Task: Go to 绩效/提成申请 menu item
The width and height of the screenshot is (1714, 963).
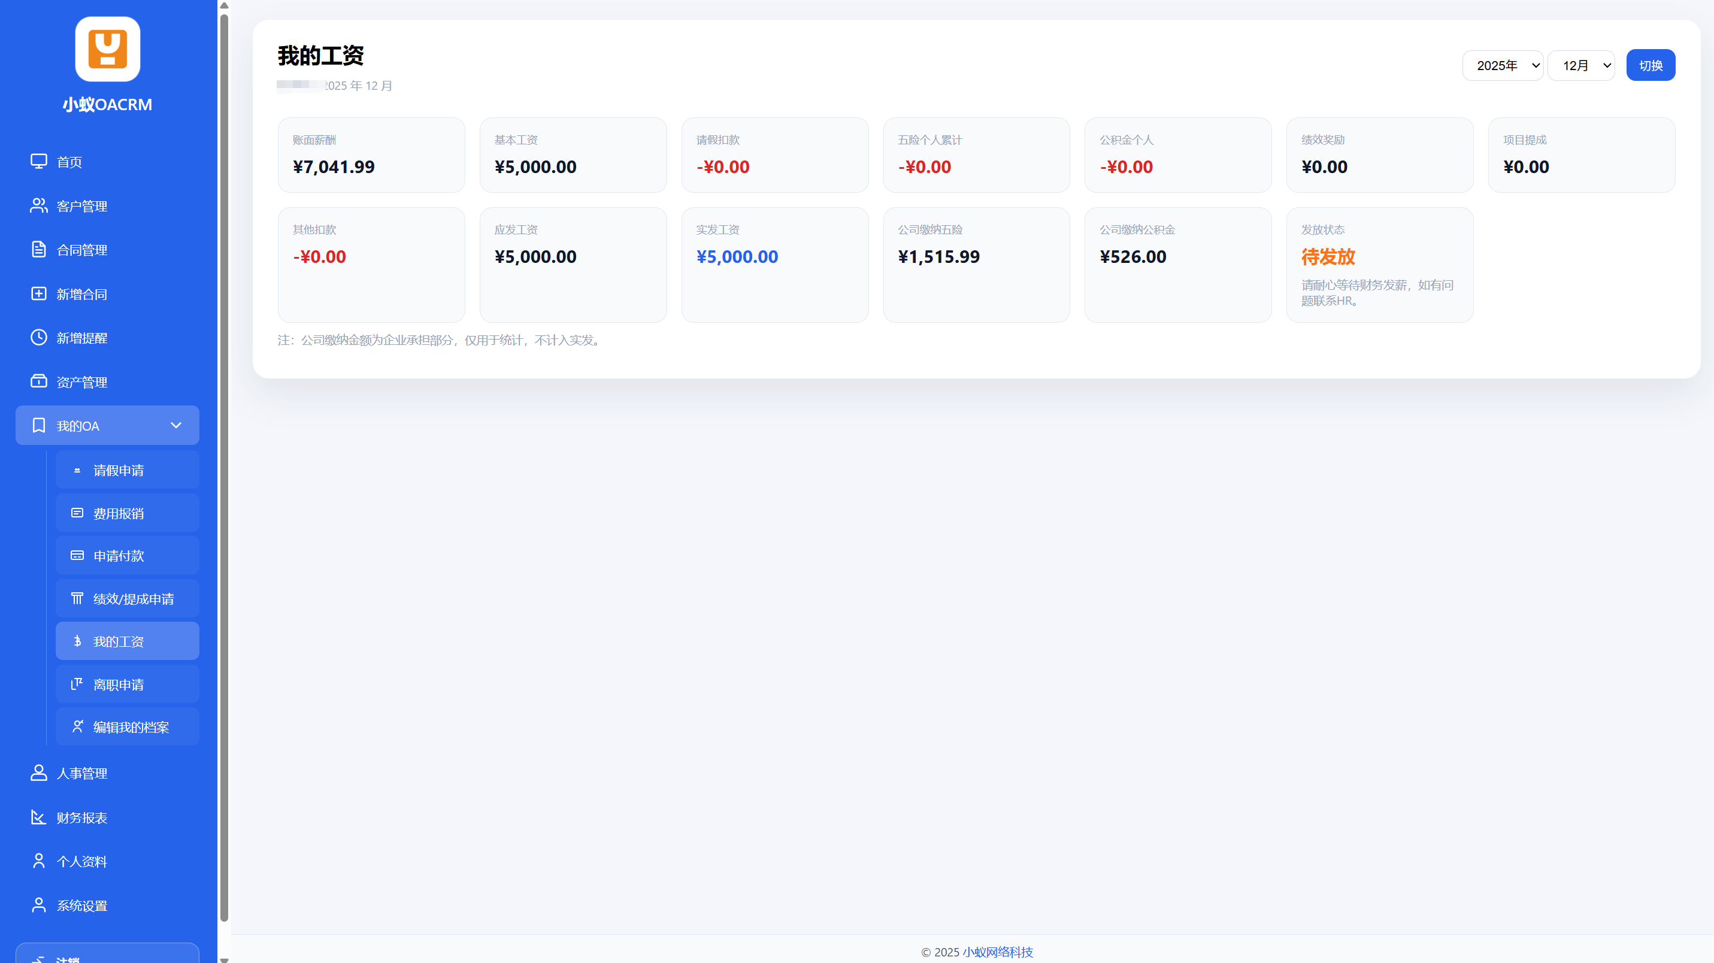Action: (133, 598)
